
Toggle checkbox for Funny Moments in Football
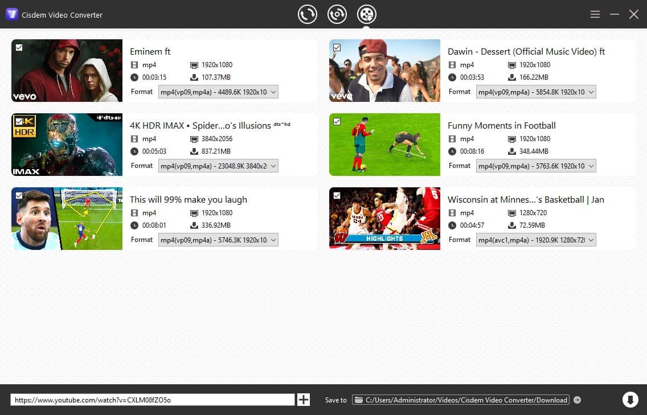tap(337, 121)
